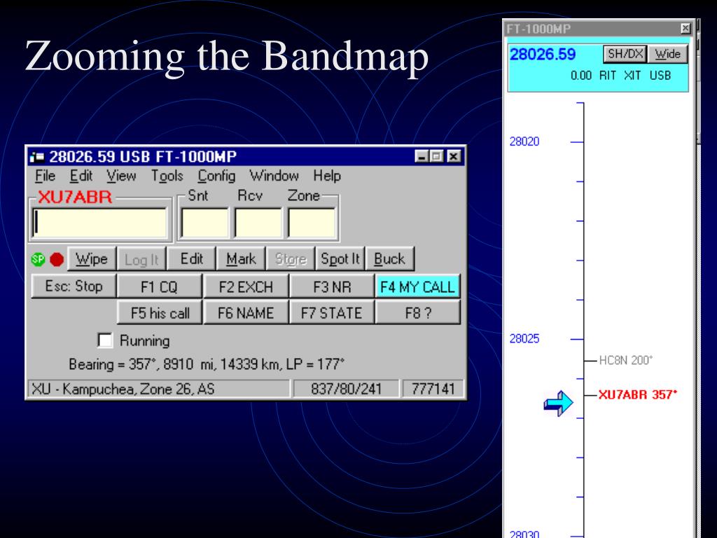Toggle XIT in the bandmap header

click(632, 76)
